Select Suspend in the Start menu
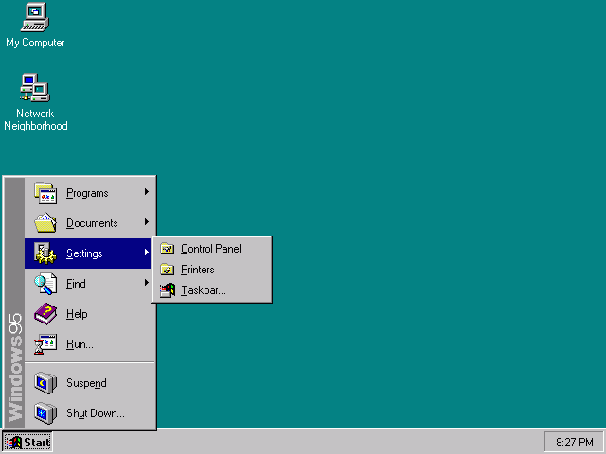This screenshot has height=454, width=606. tap(89, 382)
